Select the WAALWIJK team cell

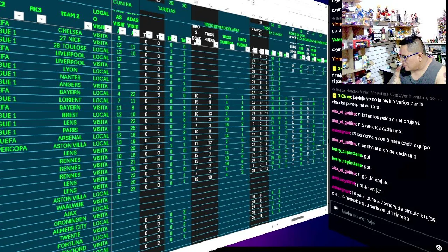tap(70, 207)
